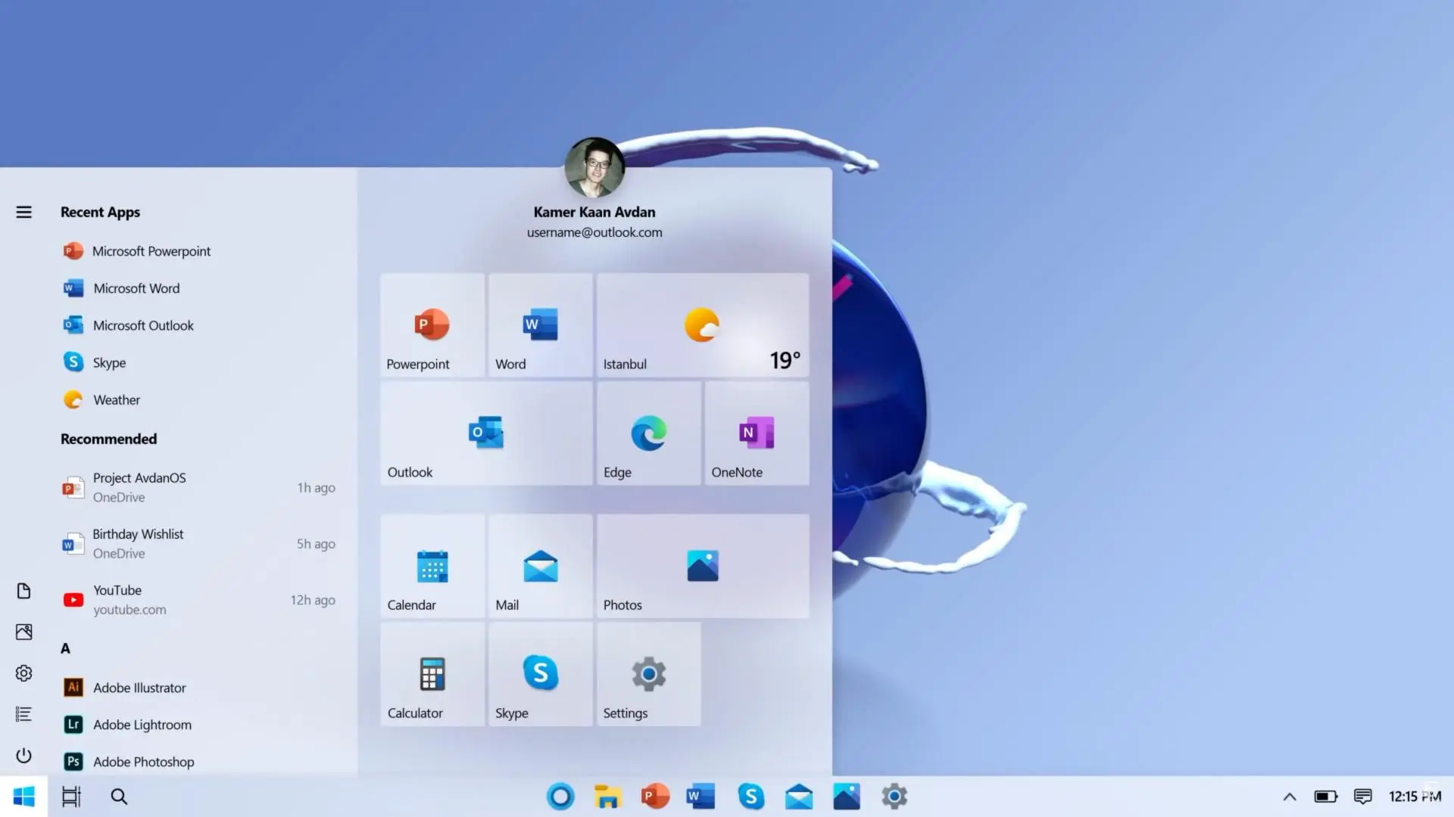
Task: Open the Photos wide tile
Action: tap(703, 567)
